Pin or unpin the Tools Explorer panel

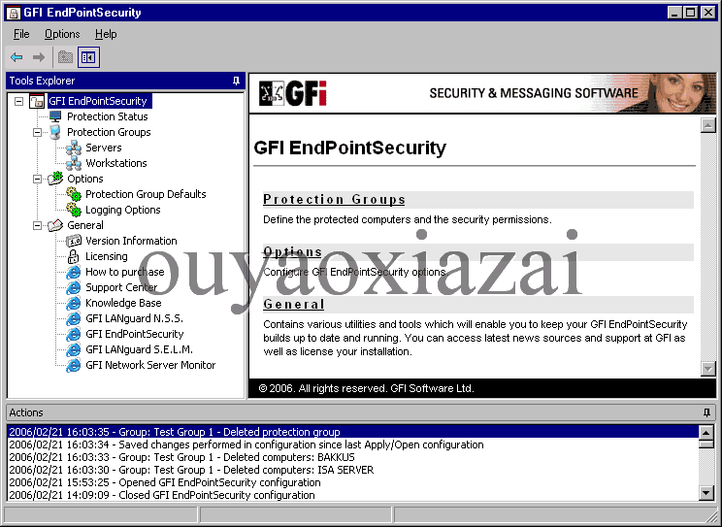pos(236,82)
